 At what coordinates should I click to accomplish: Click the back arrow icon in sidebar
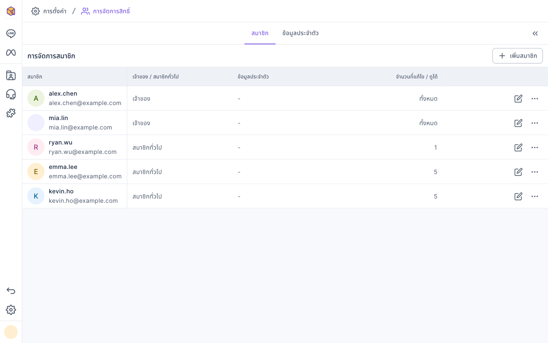click(x=11, y=291)
